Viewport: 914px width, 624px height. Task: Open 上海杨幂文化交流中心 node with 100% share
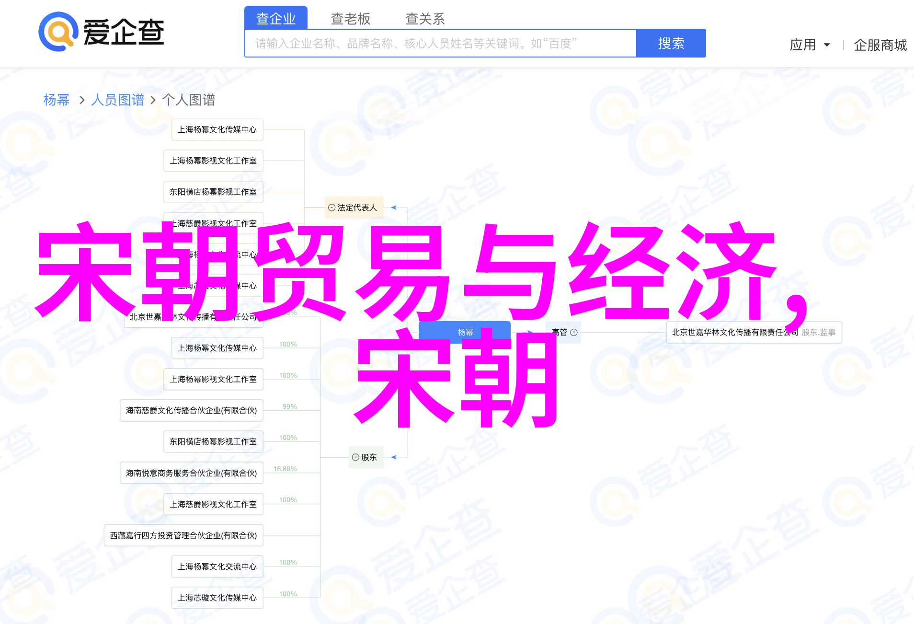[x=217, y=566]
